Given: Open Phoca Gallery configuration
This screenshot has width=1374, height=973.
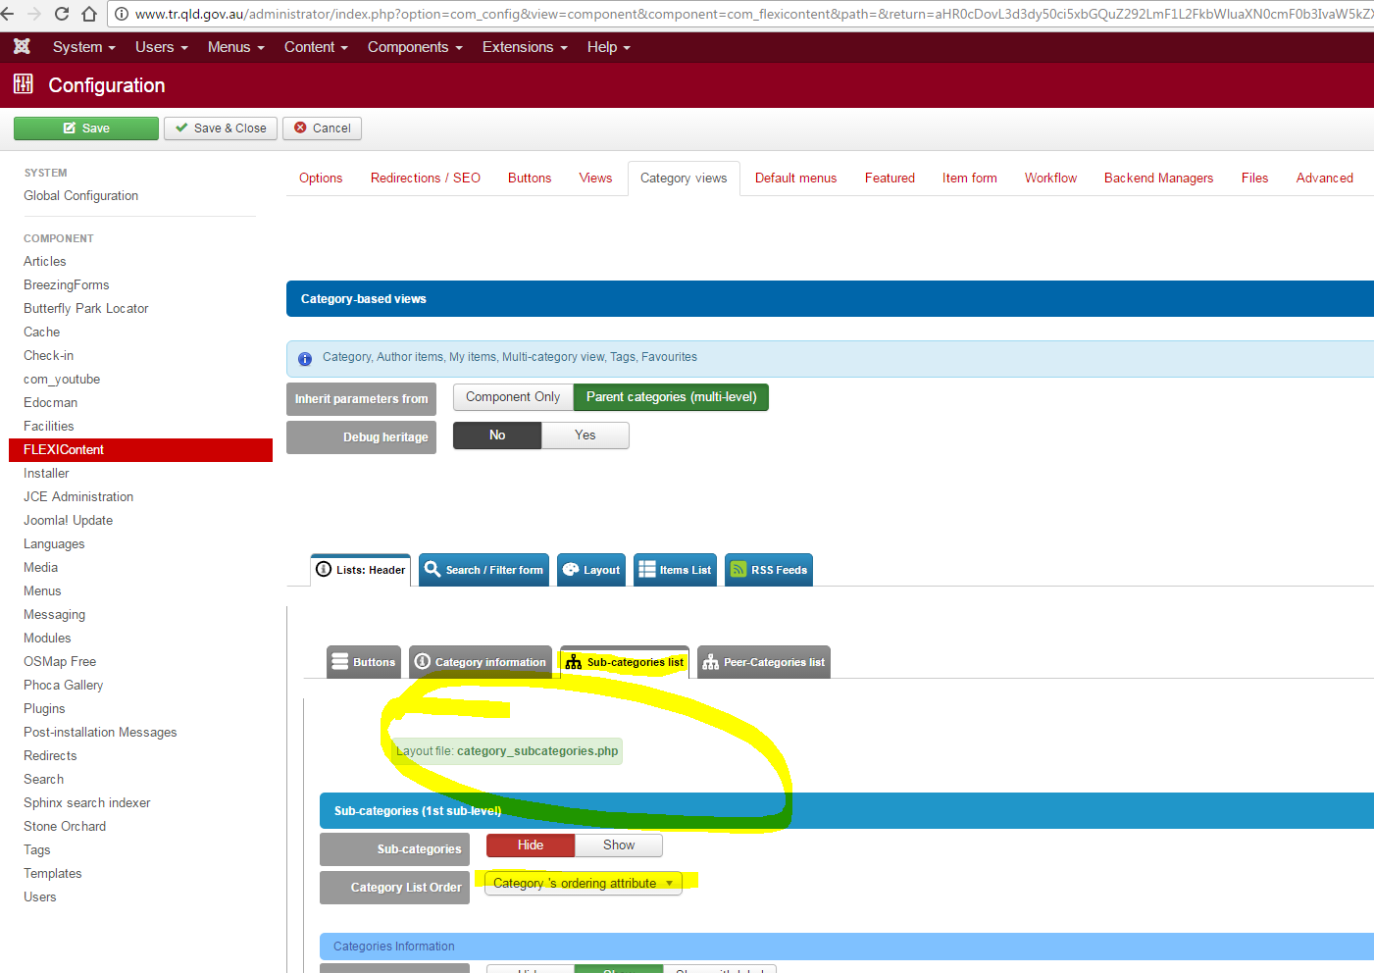Looking at the screenshot, I should (64, 686).
